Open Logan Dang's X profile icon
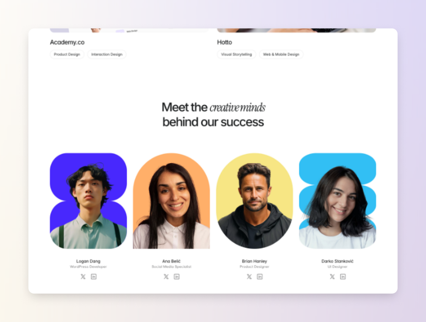The height and width of the screenshot is (322, 426). point(83,277)
